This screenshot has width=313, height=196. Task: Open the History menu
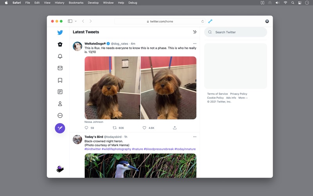click(59, 3)
